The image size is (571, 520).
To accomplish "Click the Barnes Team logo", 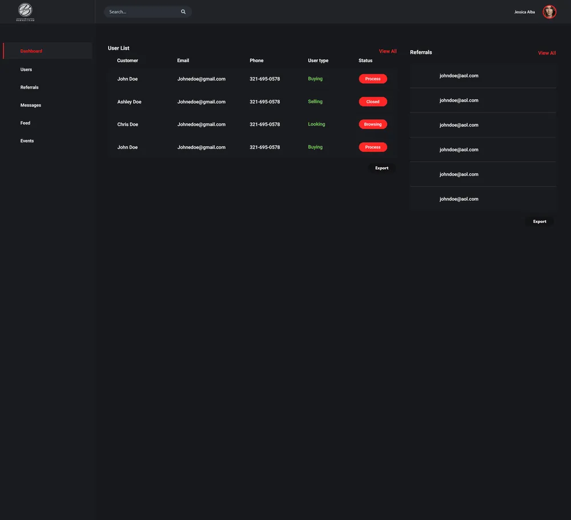I will [x=25, y=12].
